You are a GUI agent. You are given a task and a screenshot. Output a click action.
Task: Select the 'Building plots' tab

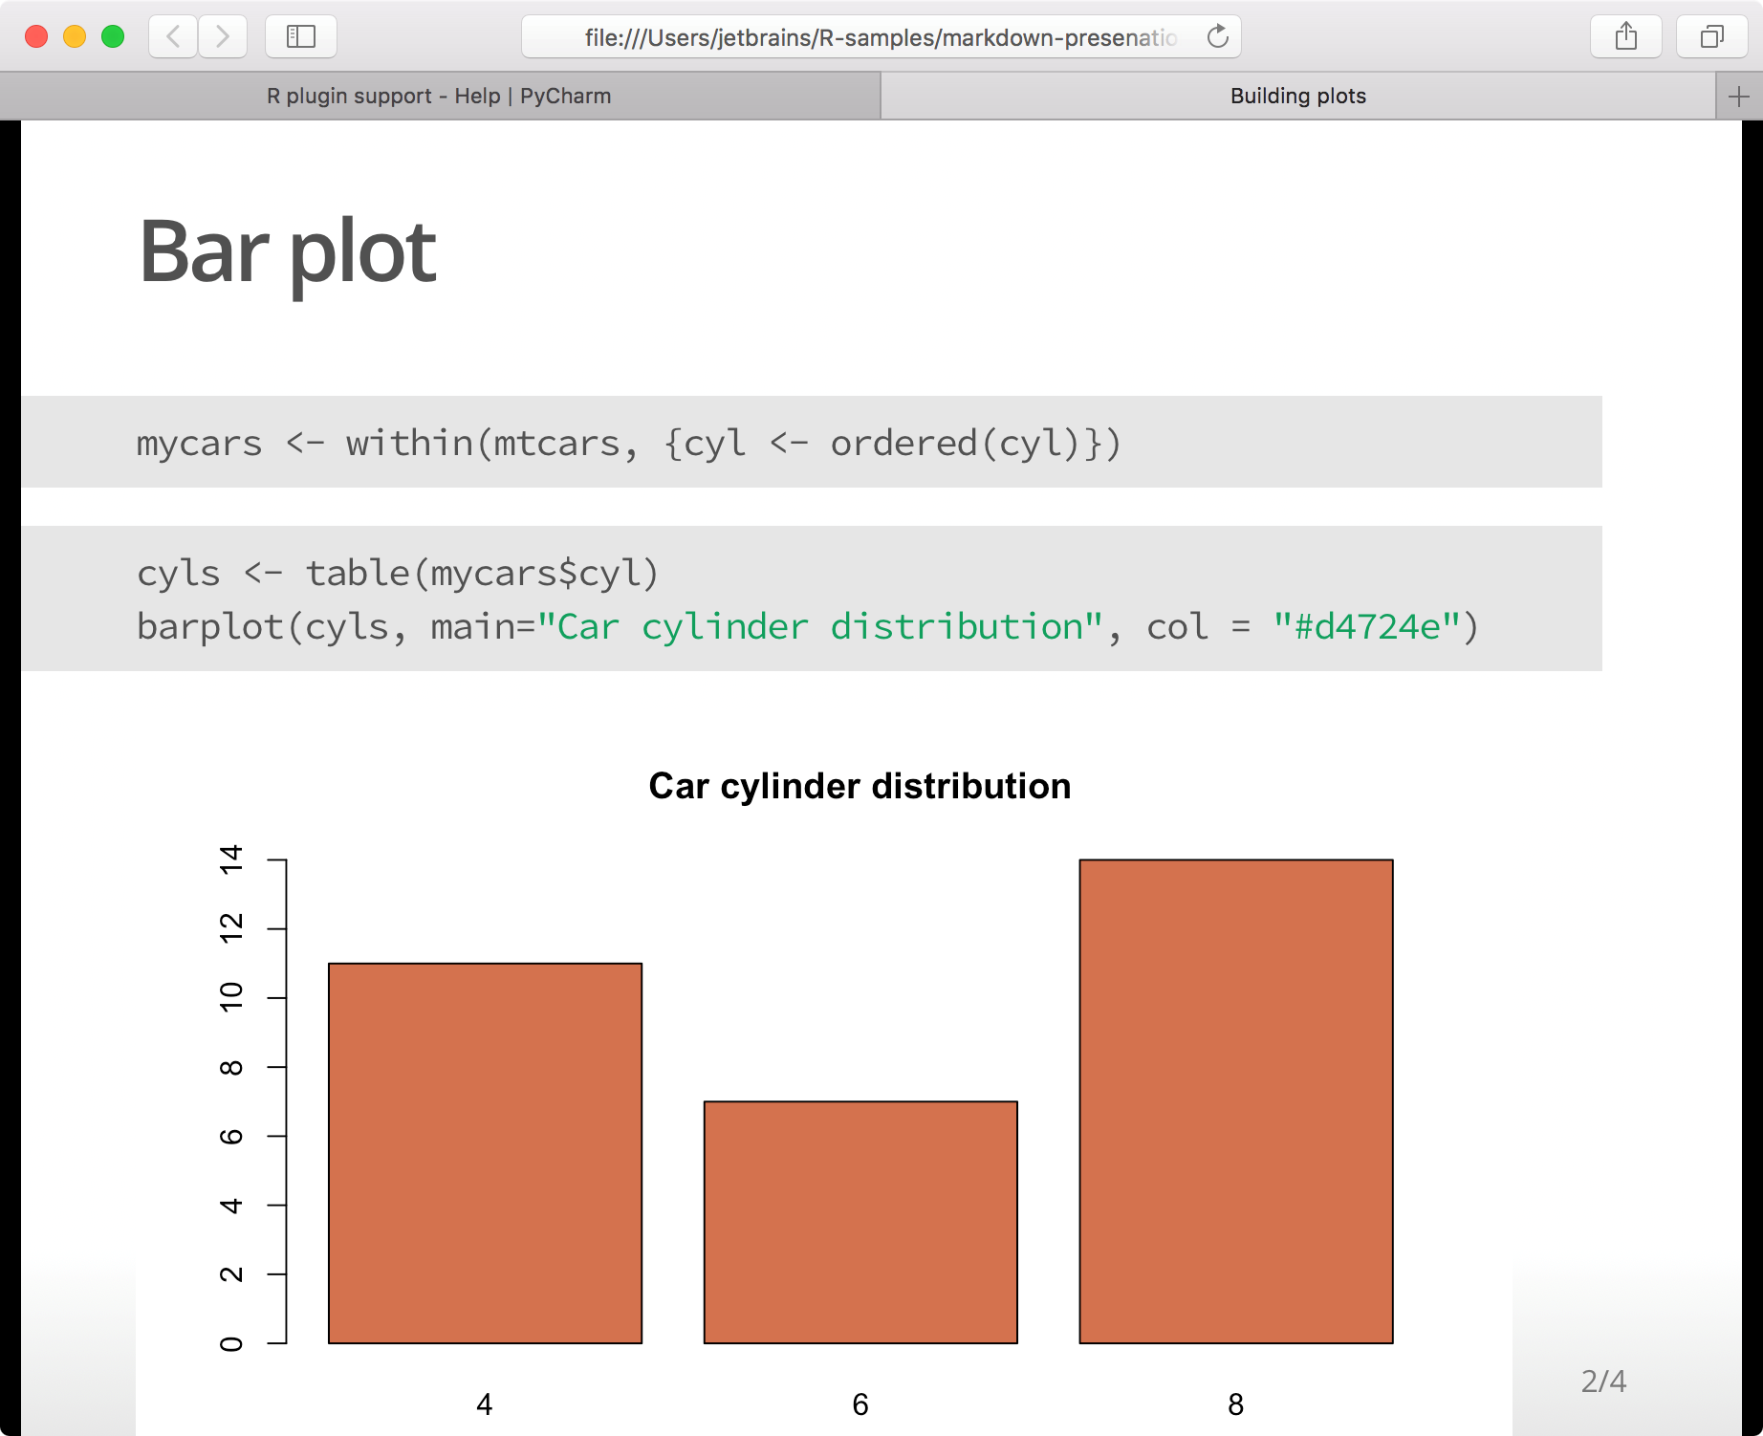coord(1297,95)
